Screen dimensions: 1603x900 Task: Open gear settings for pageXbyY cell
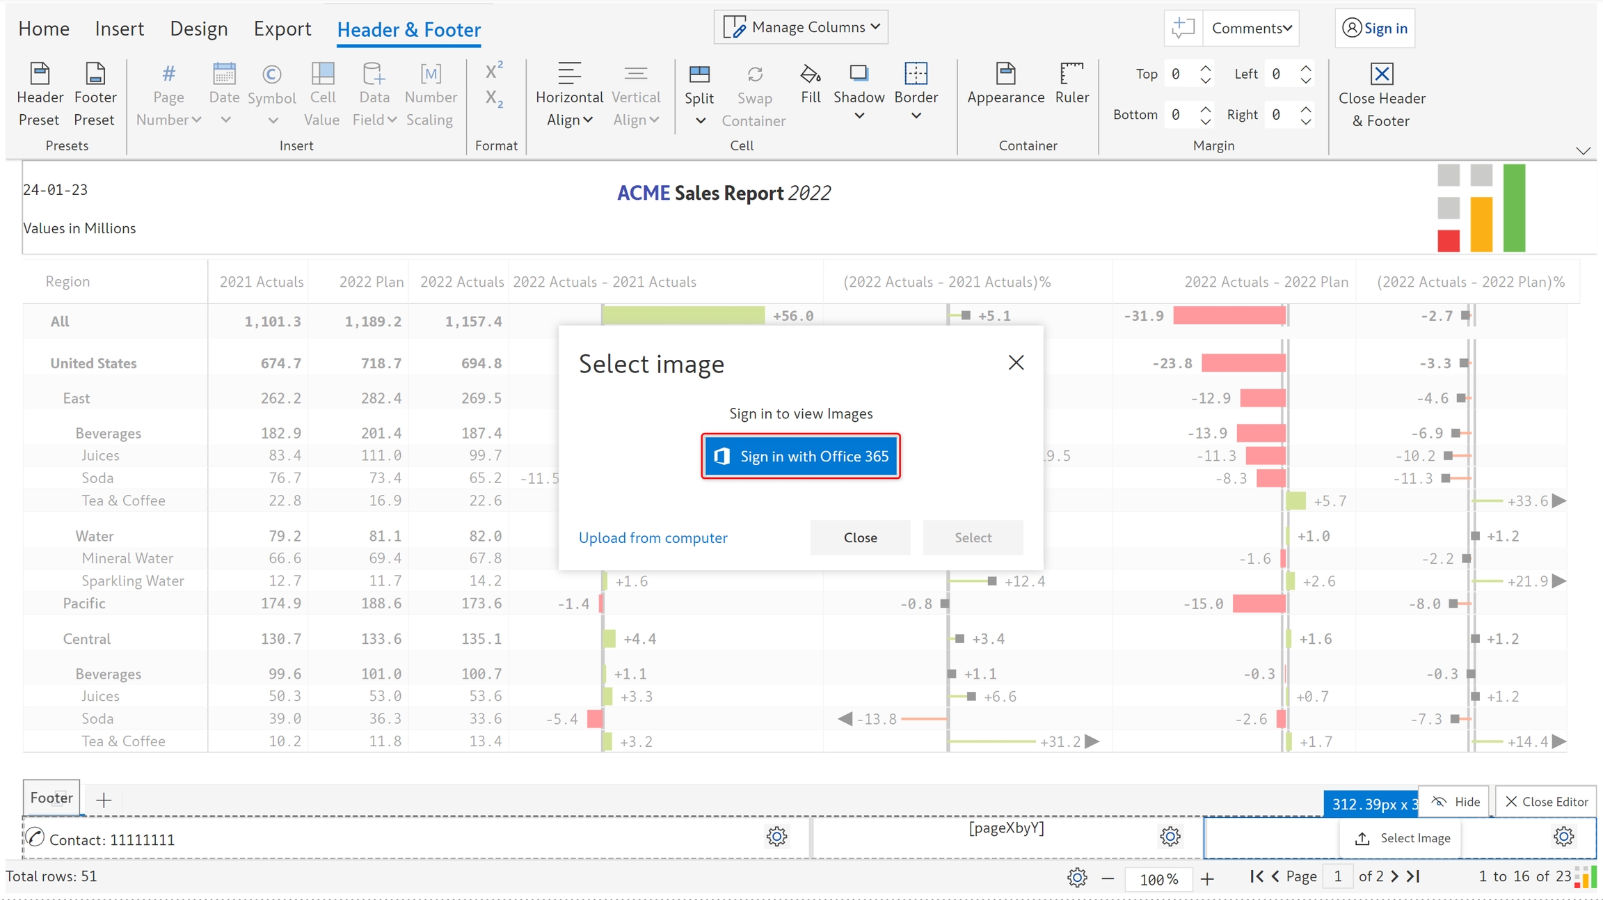1170,837
